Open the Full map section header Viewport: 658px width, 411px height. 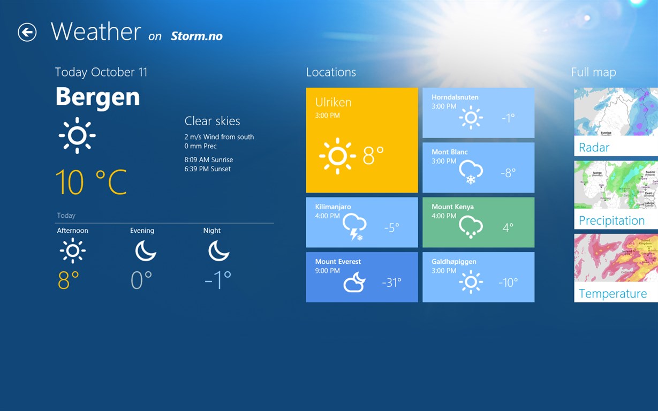coord(593,72)
